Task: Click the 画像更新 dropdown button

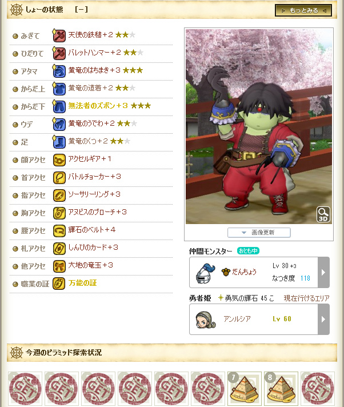Action: point(259,233)
